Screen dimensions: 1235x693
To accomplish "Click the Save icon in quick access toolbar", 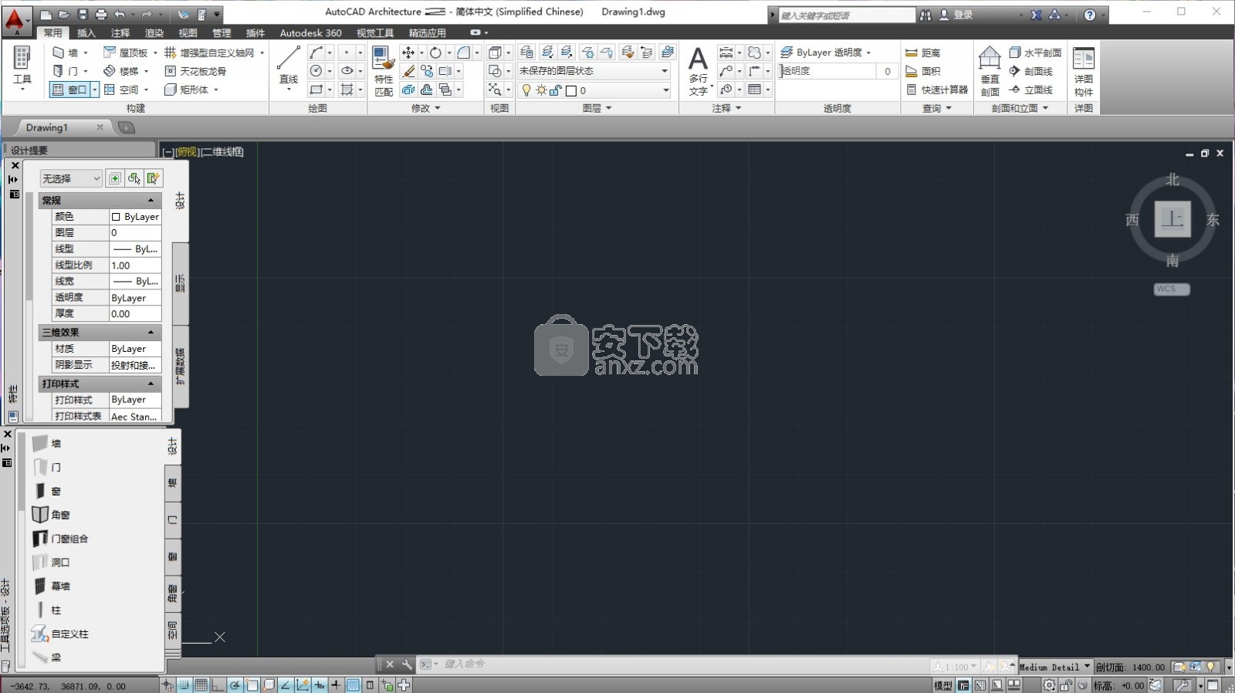I will [x=83, y=15].
